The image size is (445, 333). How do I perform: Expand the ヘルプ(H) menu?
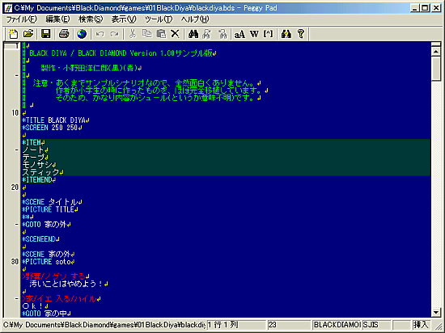coord(195,19)
